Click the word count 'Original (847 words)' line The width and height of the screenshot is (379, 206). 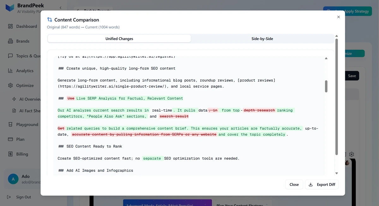[83, 27]
